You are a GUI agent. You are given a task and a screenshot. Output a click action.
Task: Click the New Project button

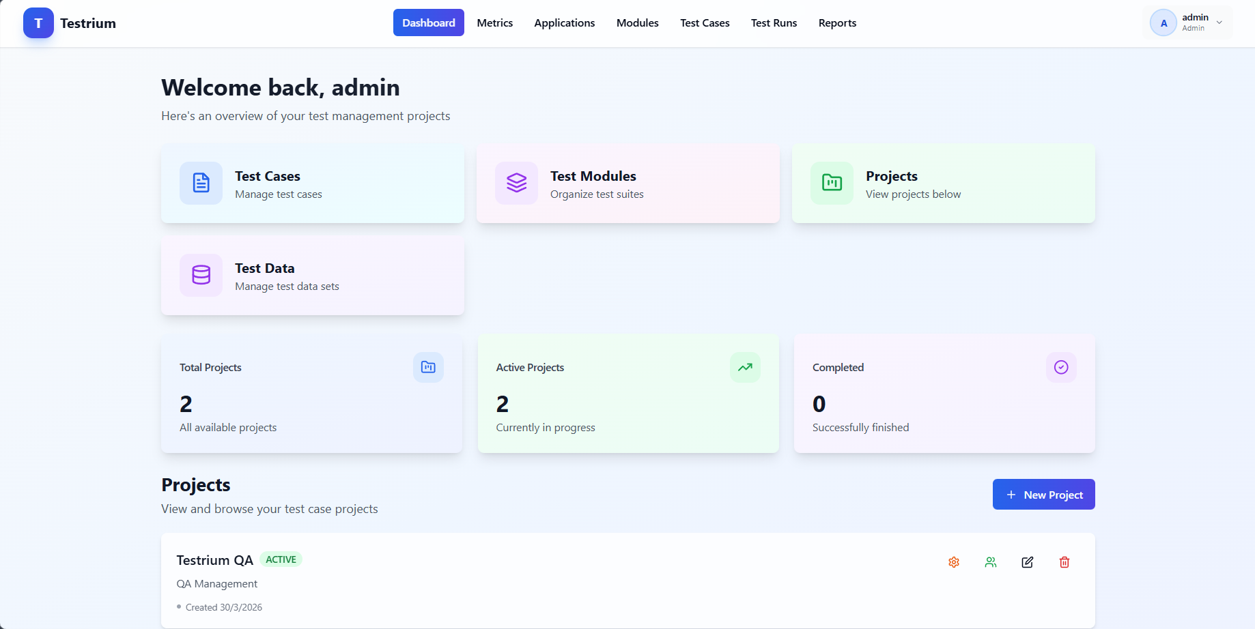point(1043,495)
